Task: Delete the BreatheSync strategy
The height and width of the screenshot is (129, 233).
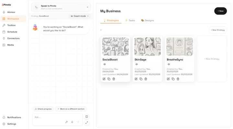Action: 178,79
